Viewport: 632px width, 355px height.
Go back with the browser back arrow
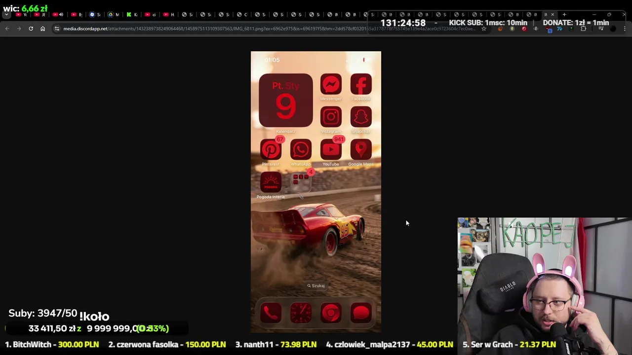click(x=7, y=29)
